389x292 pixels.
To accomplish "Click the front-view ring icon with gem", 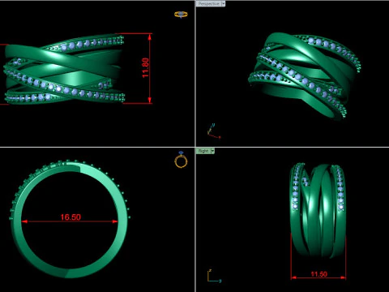I will pos(181,160).
